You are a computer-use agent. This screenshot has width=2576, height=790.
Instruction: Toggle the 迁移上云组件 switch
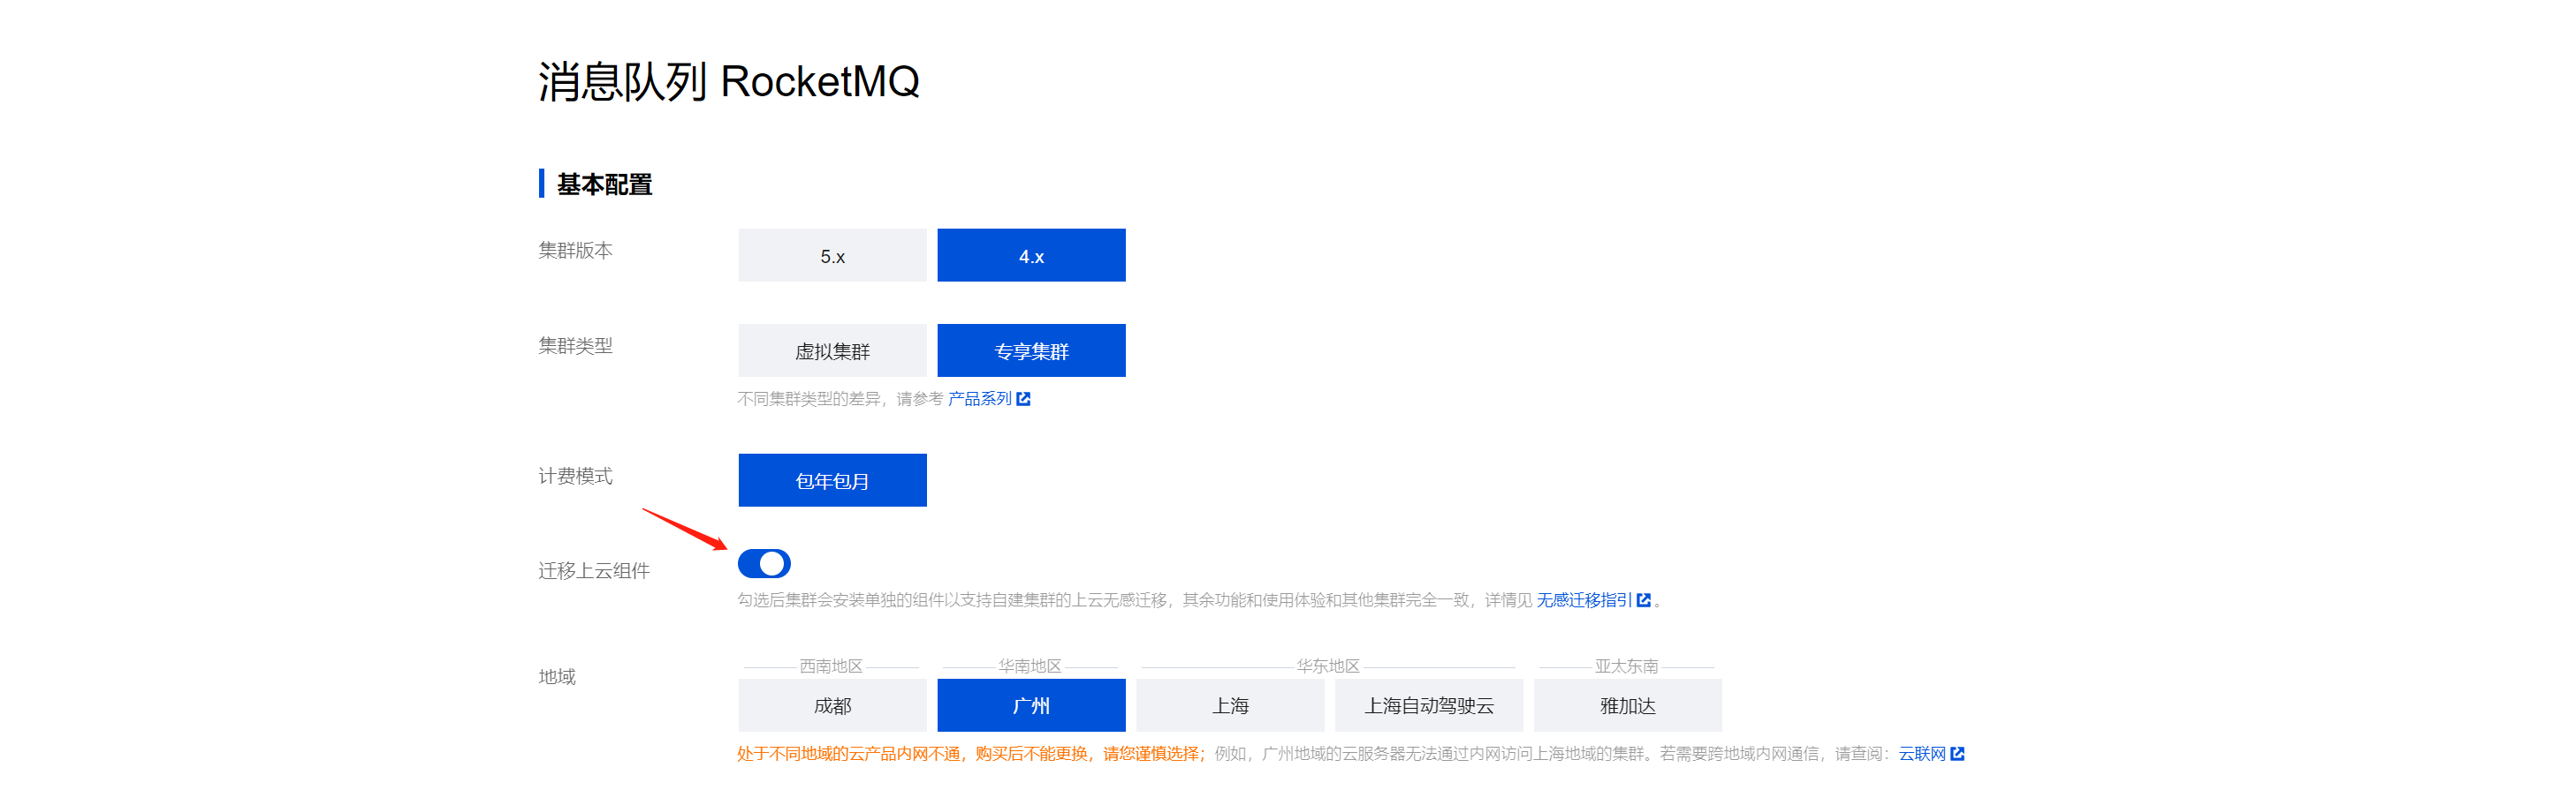click(x=764, y=563)
